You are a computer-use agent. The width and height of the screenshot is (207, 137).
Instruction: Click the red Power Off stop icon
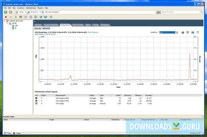click(x=6, y=17)
